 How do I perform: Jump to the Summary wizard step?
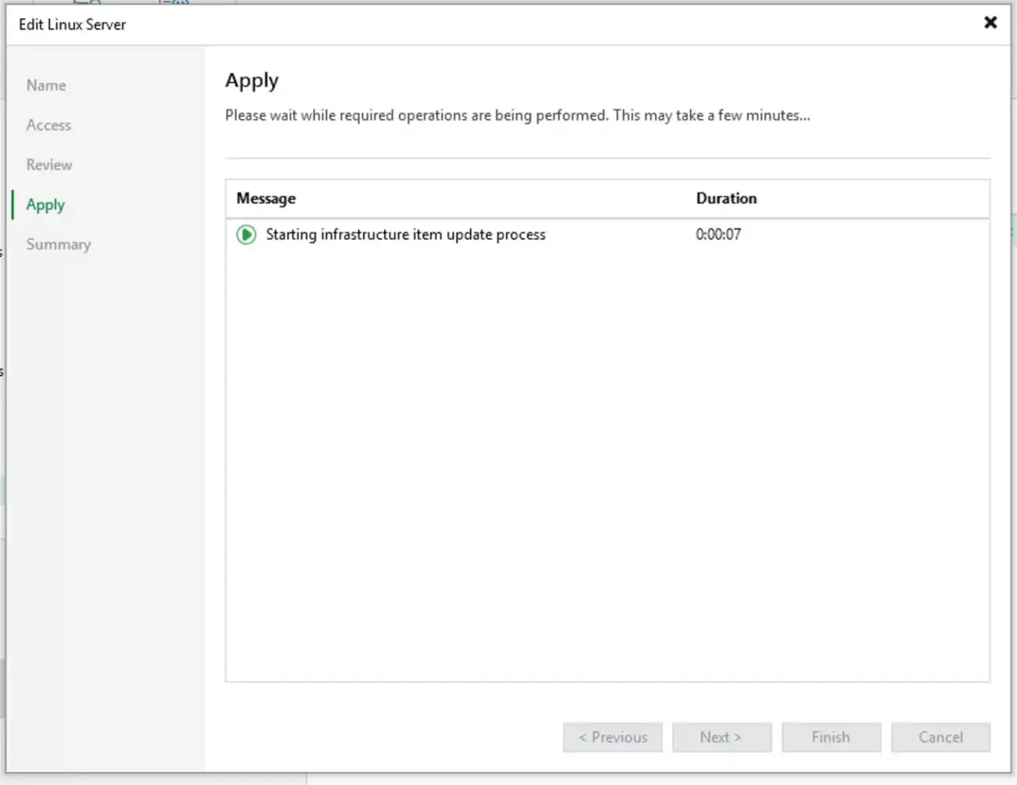click(59, 245)
